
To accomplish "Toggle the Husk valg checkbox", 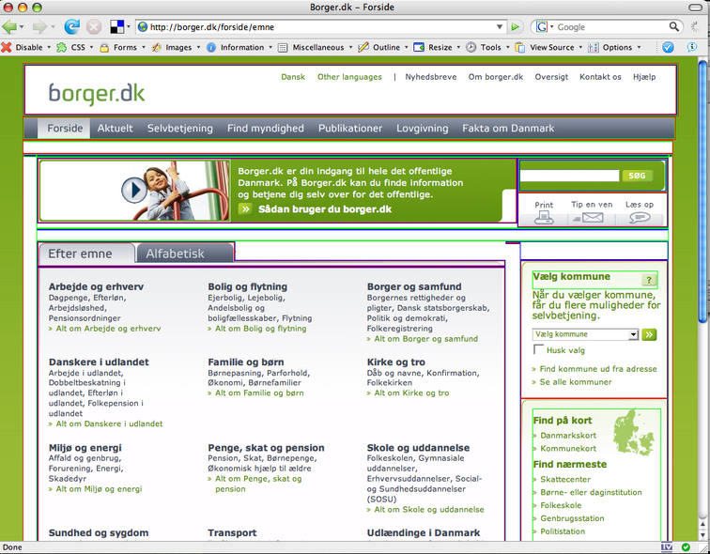I will coord(538,349).
